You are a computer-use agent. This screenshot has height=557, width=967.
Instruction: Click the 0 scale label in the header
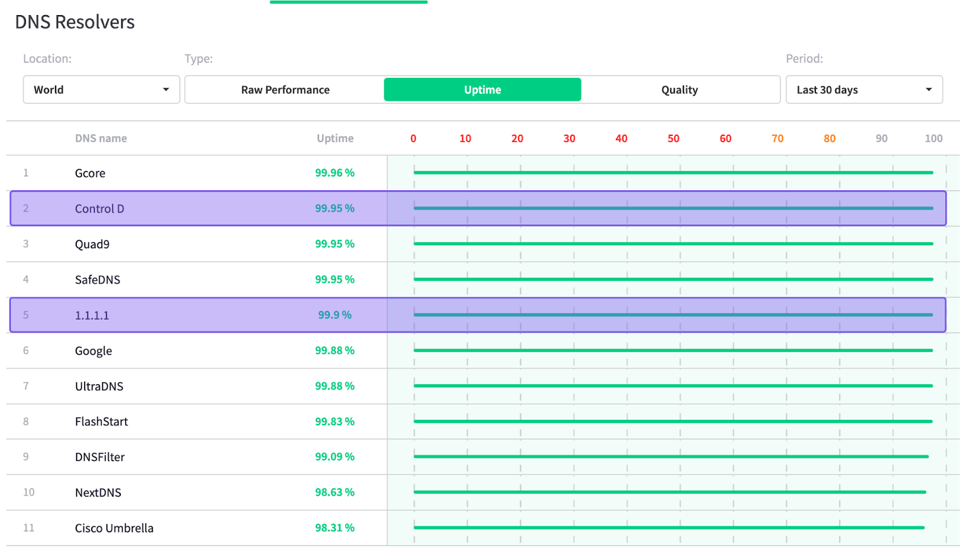coord(413,138)
